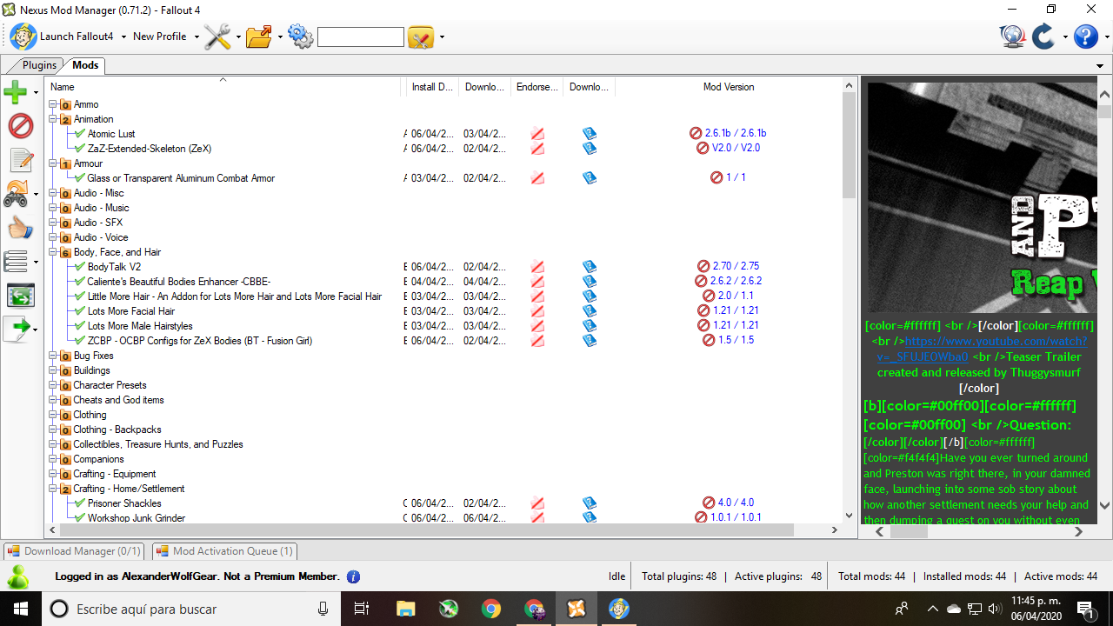Click the Vault Boy Launch Fallout4 icon
The width and height of the screenshot is (1113, 626).
tap(23, 37)
